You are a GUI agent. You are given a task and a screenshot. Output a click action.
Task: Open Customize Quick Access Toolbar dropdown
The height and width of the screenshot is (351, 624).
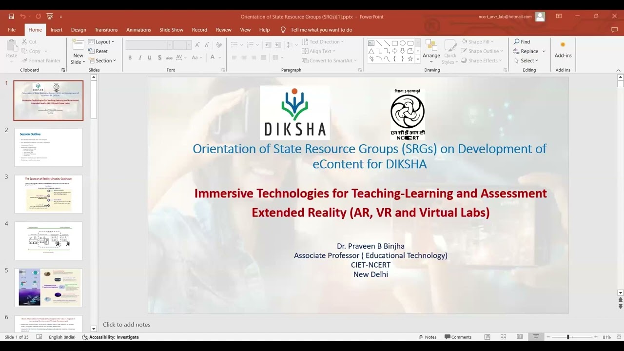tap(61, 17)
